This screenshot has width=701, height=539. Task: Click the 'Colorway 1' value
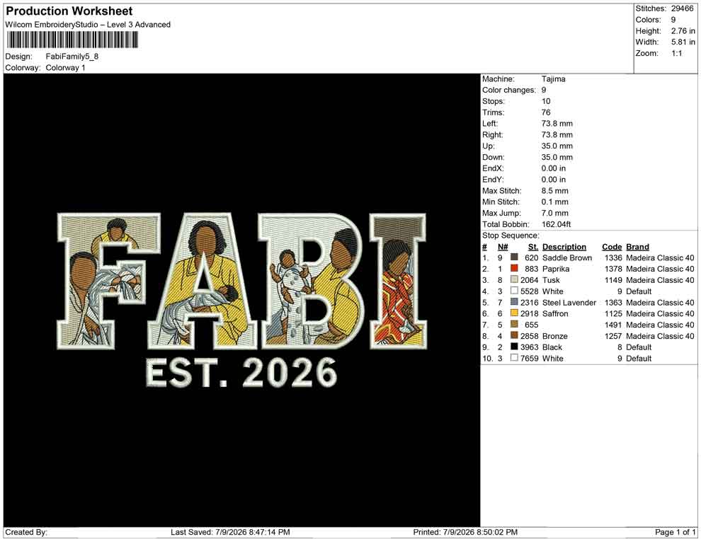pyautogui.click(x=65, y=68)
